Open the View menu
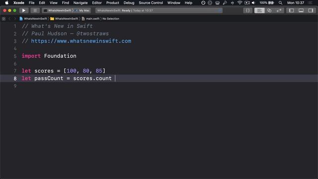Screen dimensions: 318x179 coord(54,2)
